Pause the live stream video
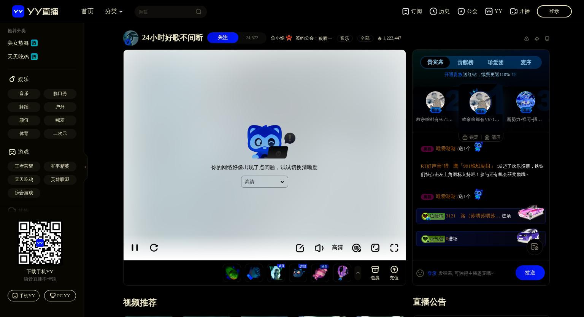The height and width of the screenshot is (317, 584). coord(135,248)
